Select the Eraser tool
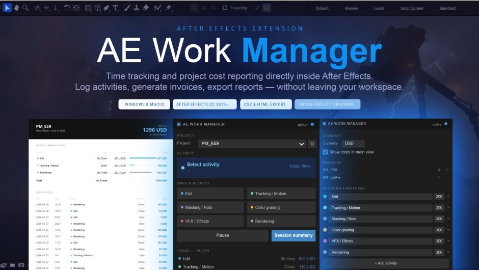The width and height of the screenshot is (479, 270). 146,8
